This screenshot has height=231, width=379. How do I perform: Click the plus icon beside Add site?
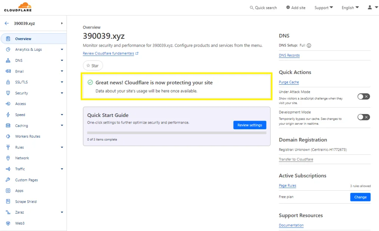tap(288, 7)
